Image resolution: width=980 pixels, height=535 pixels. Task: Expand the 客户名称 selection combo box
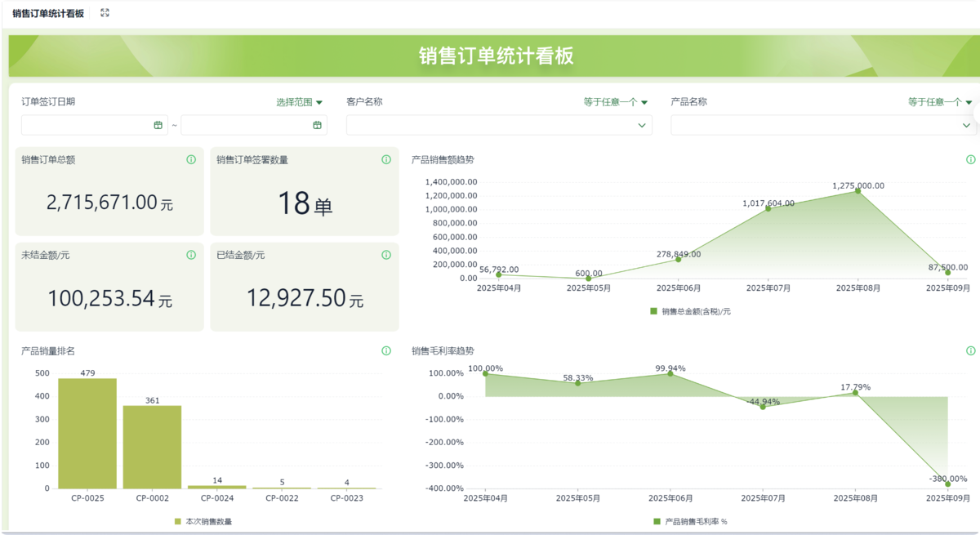click(499, 125)
